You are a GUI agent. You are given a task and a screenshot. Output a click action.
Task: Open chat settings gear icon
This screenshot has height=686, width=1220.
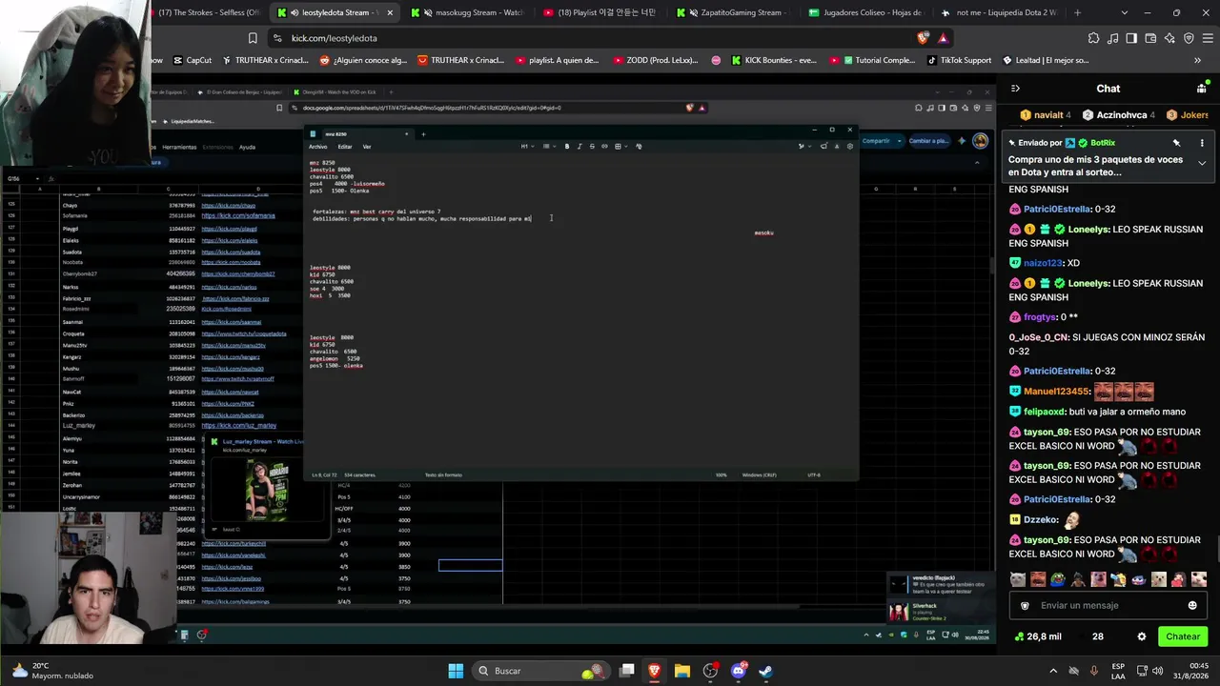[x=1142, y=636]
